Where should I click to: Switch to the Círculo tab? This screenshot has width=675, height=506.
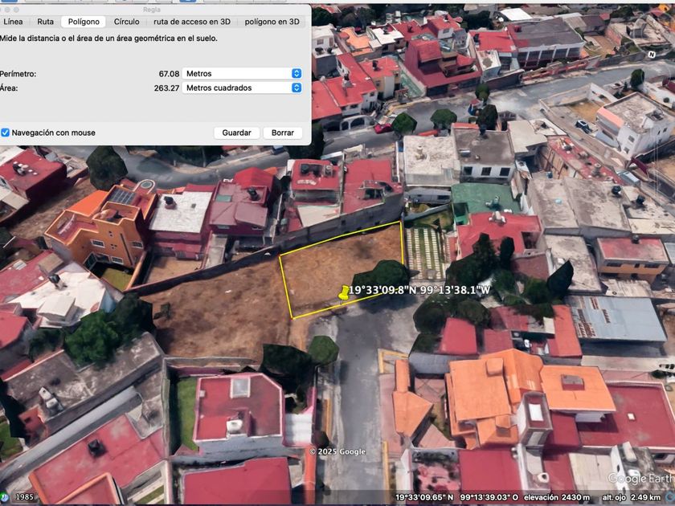click(x=126, y=22)
